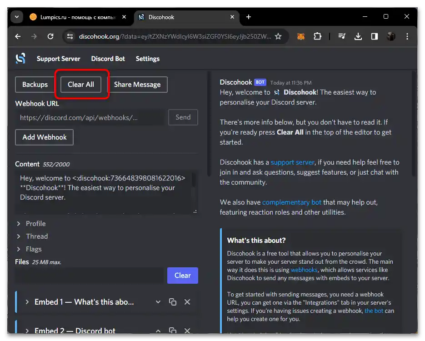
Task: Go back to previous page
Action: [18, 36]
